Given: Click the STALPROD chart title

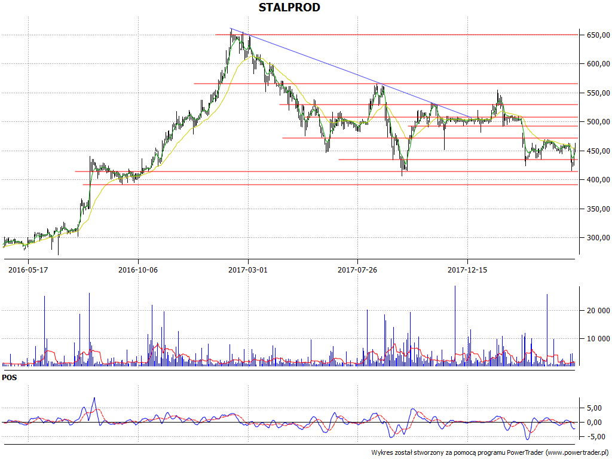Looking at the screenshot, I should (x=289, y=7).
